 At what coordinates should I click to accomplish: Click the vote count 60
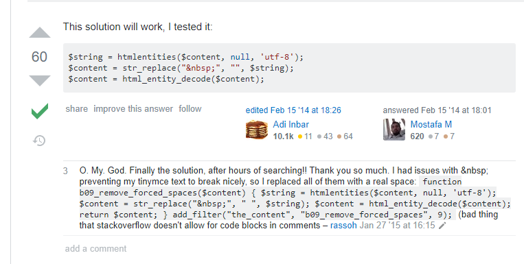(39, 57)
